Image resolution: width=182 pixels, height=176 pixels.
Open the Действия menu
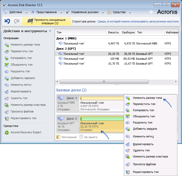(x=16, y=12)
